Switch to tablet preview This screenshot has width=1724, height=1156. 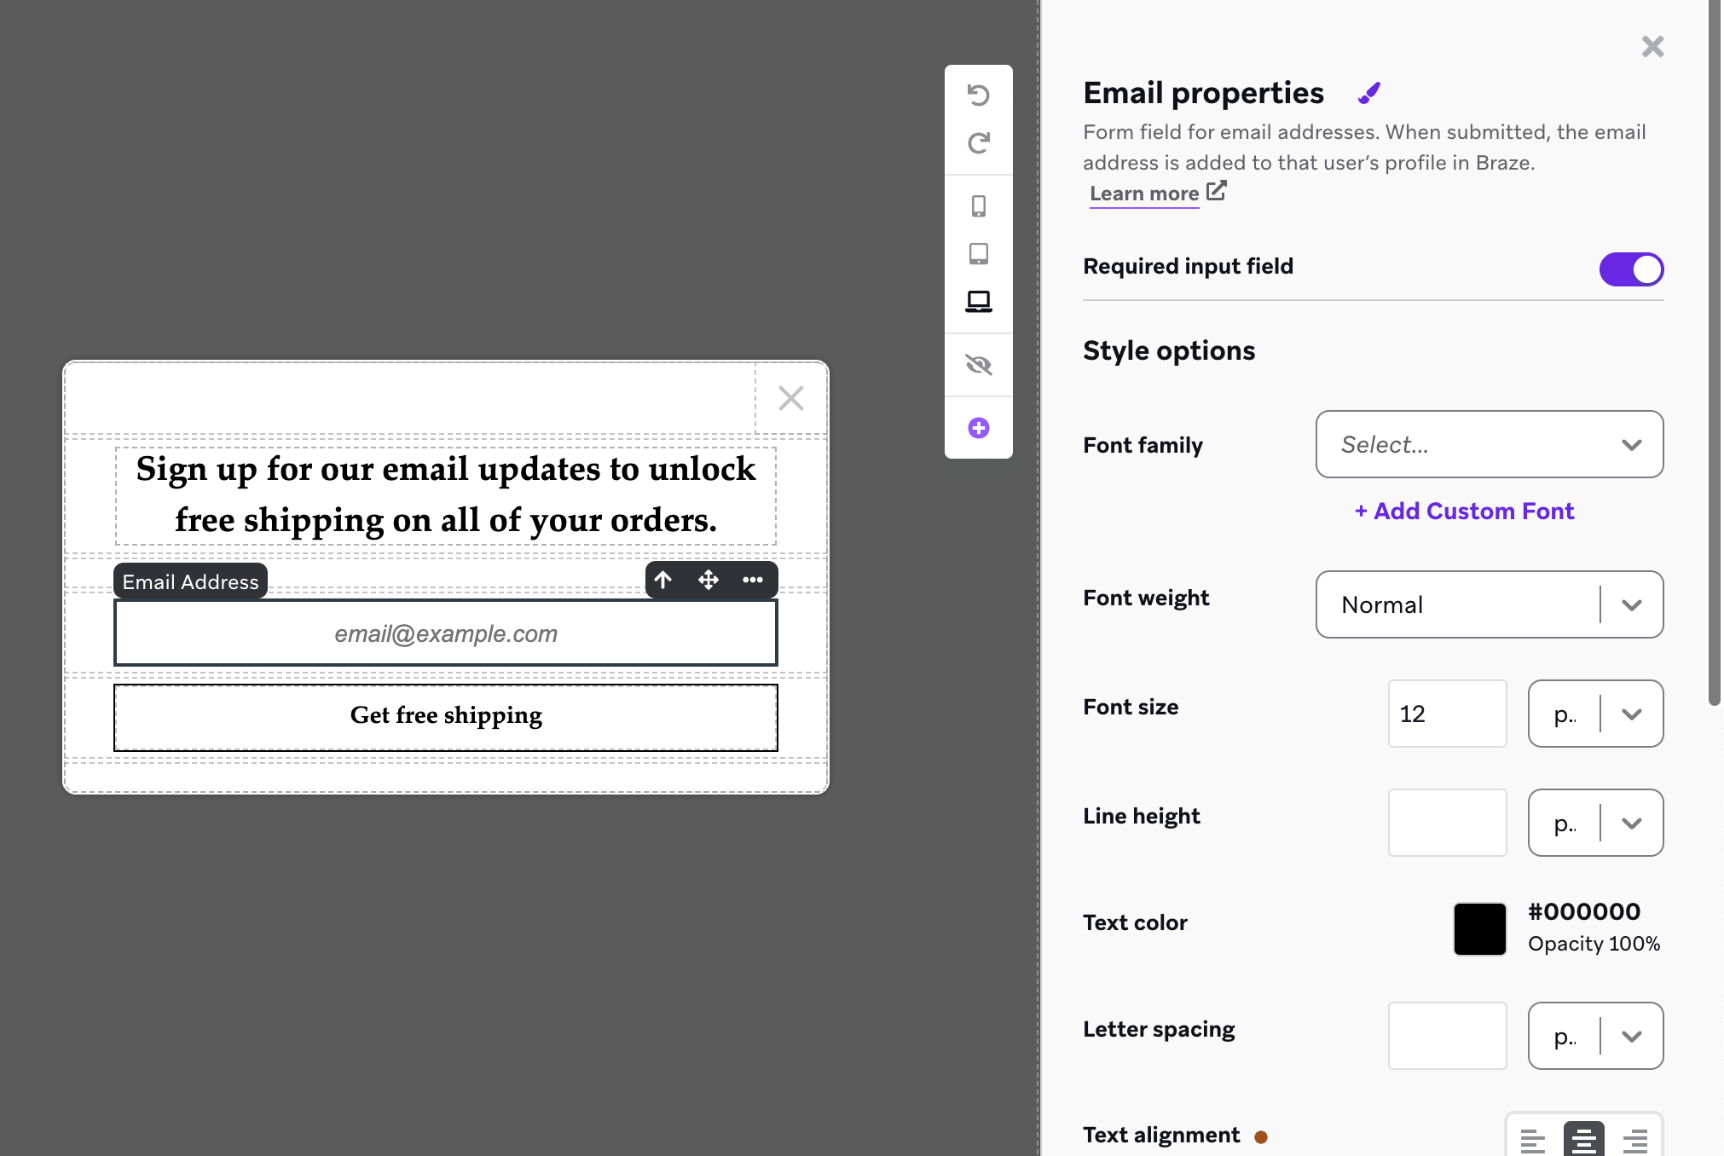coord(978,253)
